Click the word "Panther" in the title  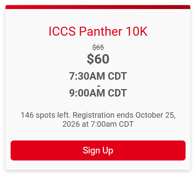click(x=100, y=31)
